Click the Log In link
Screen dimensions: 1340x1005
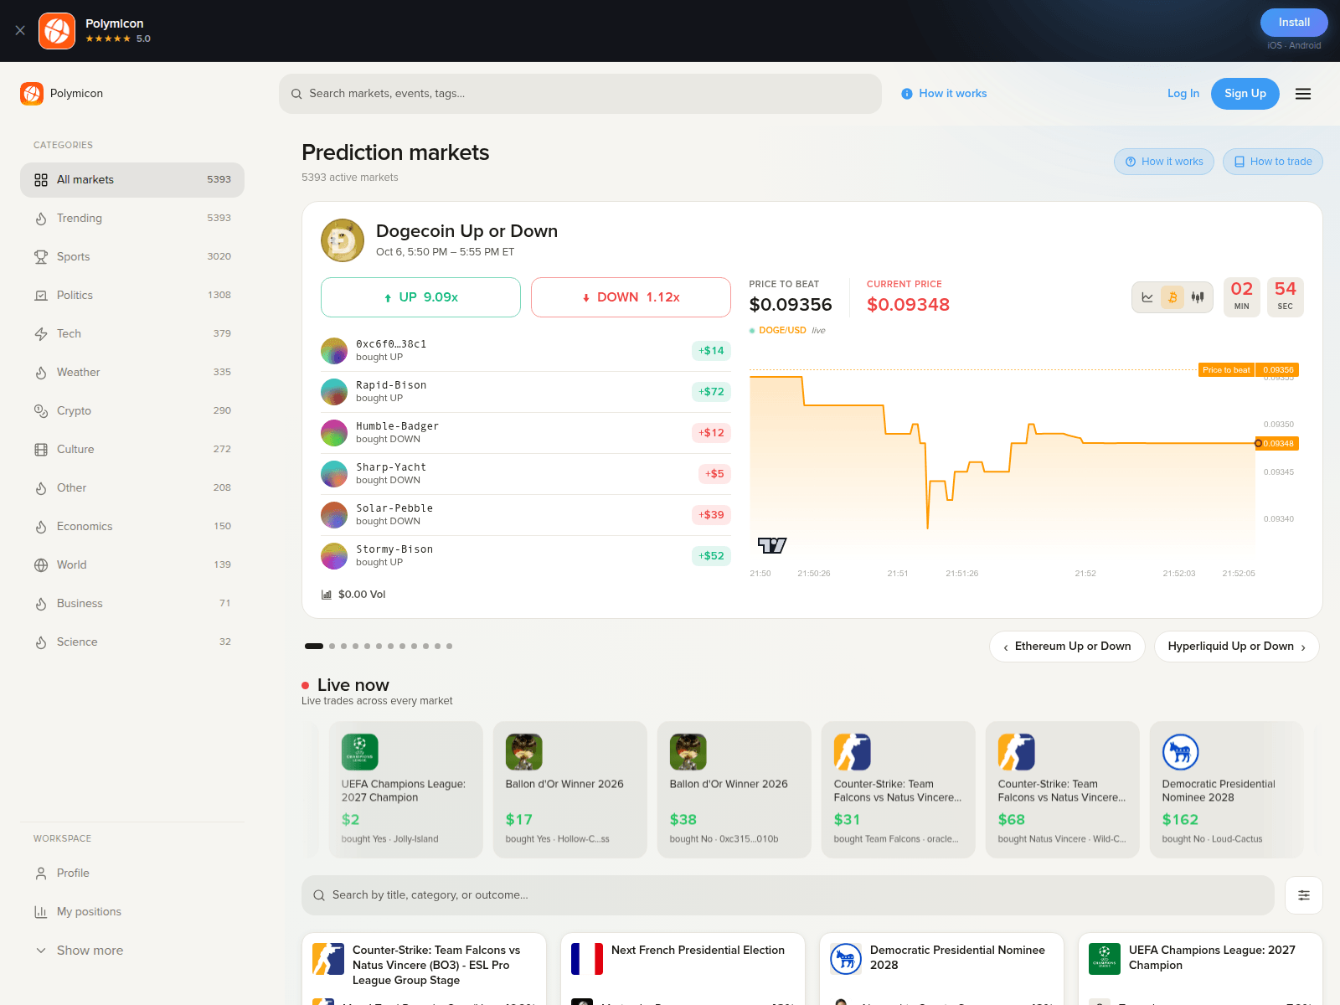pos(1183,94)
